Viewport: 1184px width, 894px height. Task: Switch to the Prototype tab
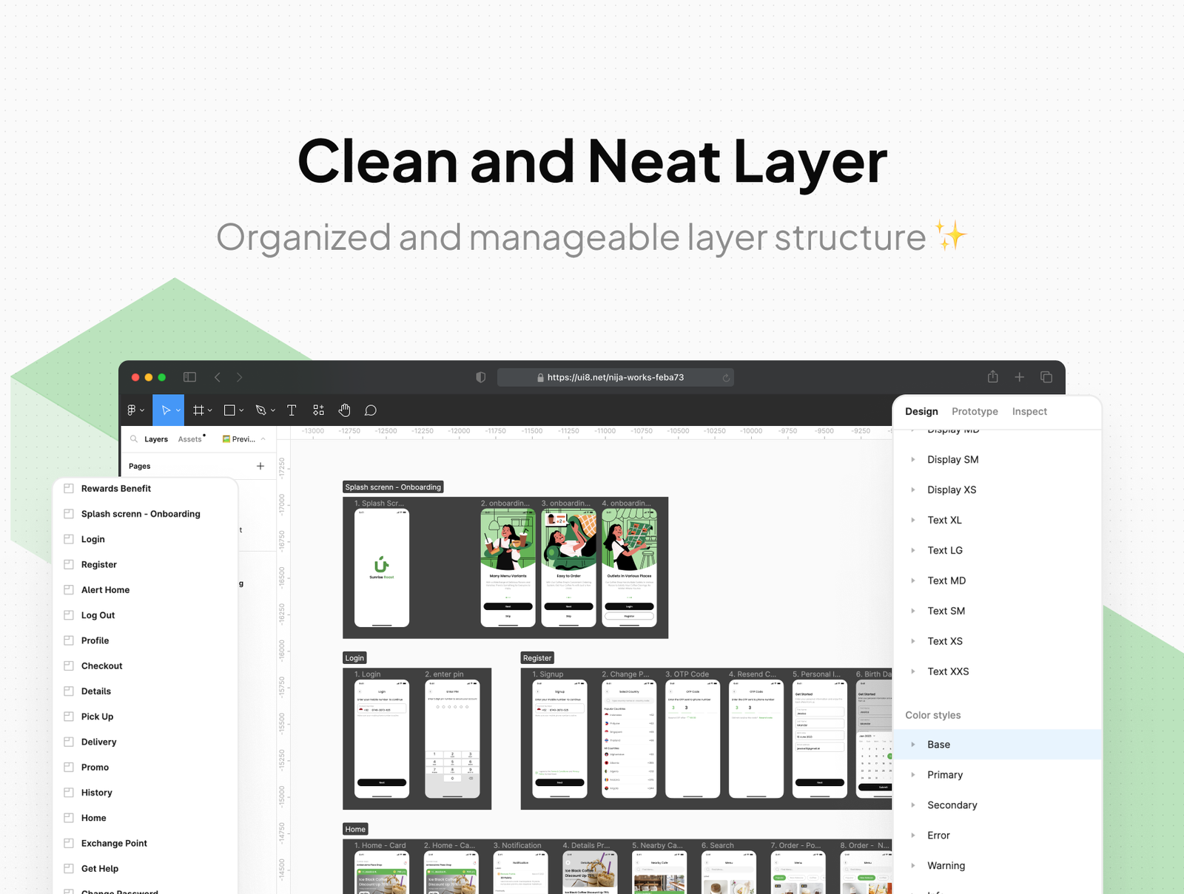pos(975,412)
